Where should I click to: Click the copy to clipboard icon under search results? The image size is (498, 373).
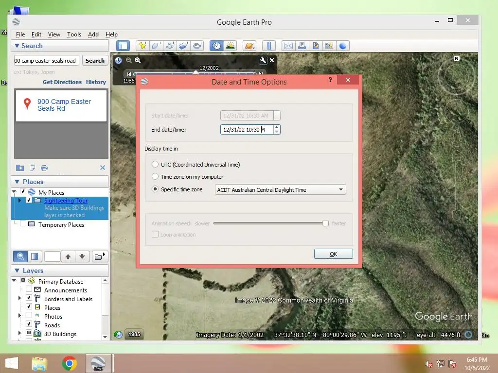(x=32, y=168)
